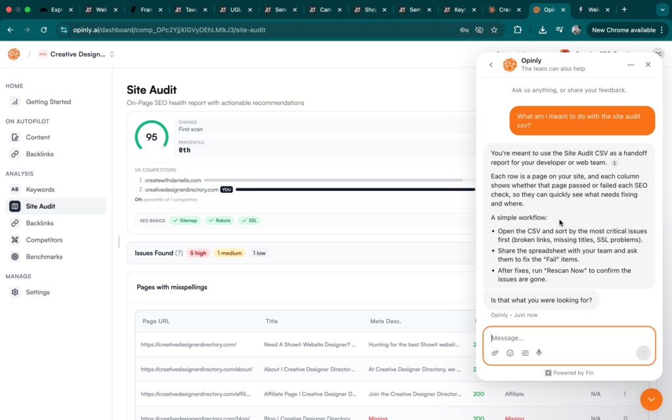672x420 pixels.
Task: Open Content under On Autopilot
Action: [x=37, y=137]
